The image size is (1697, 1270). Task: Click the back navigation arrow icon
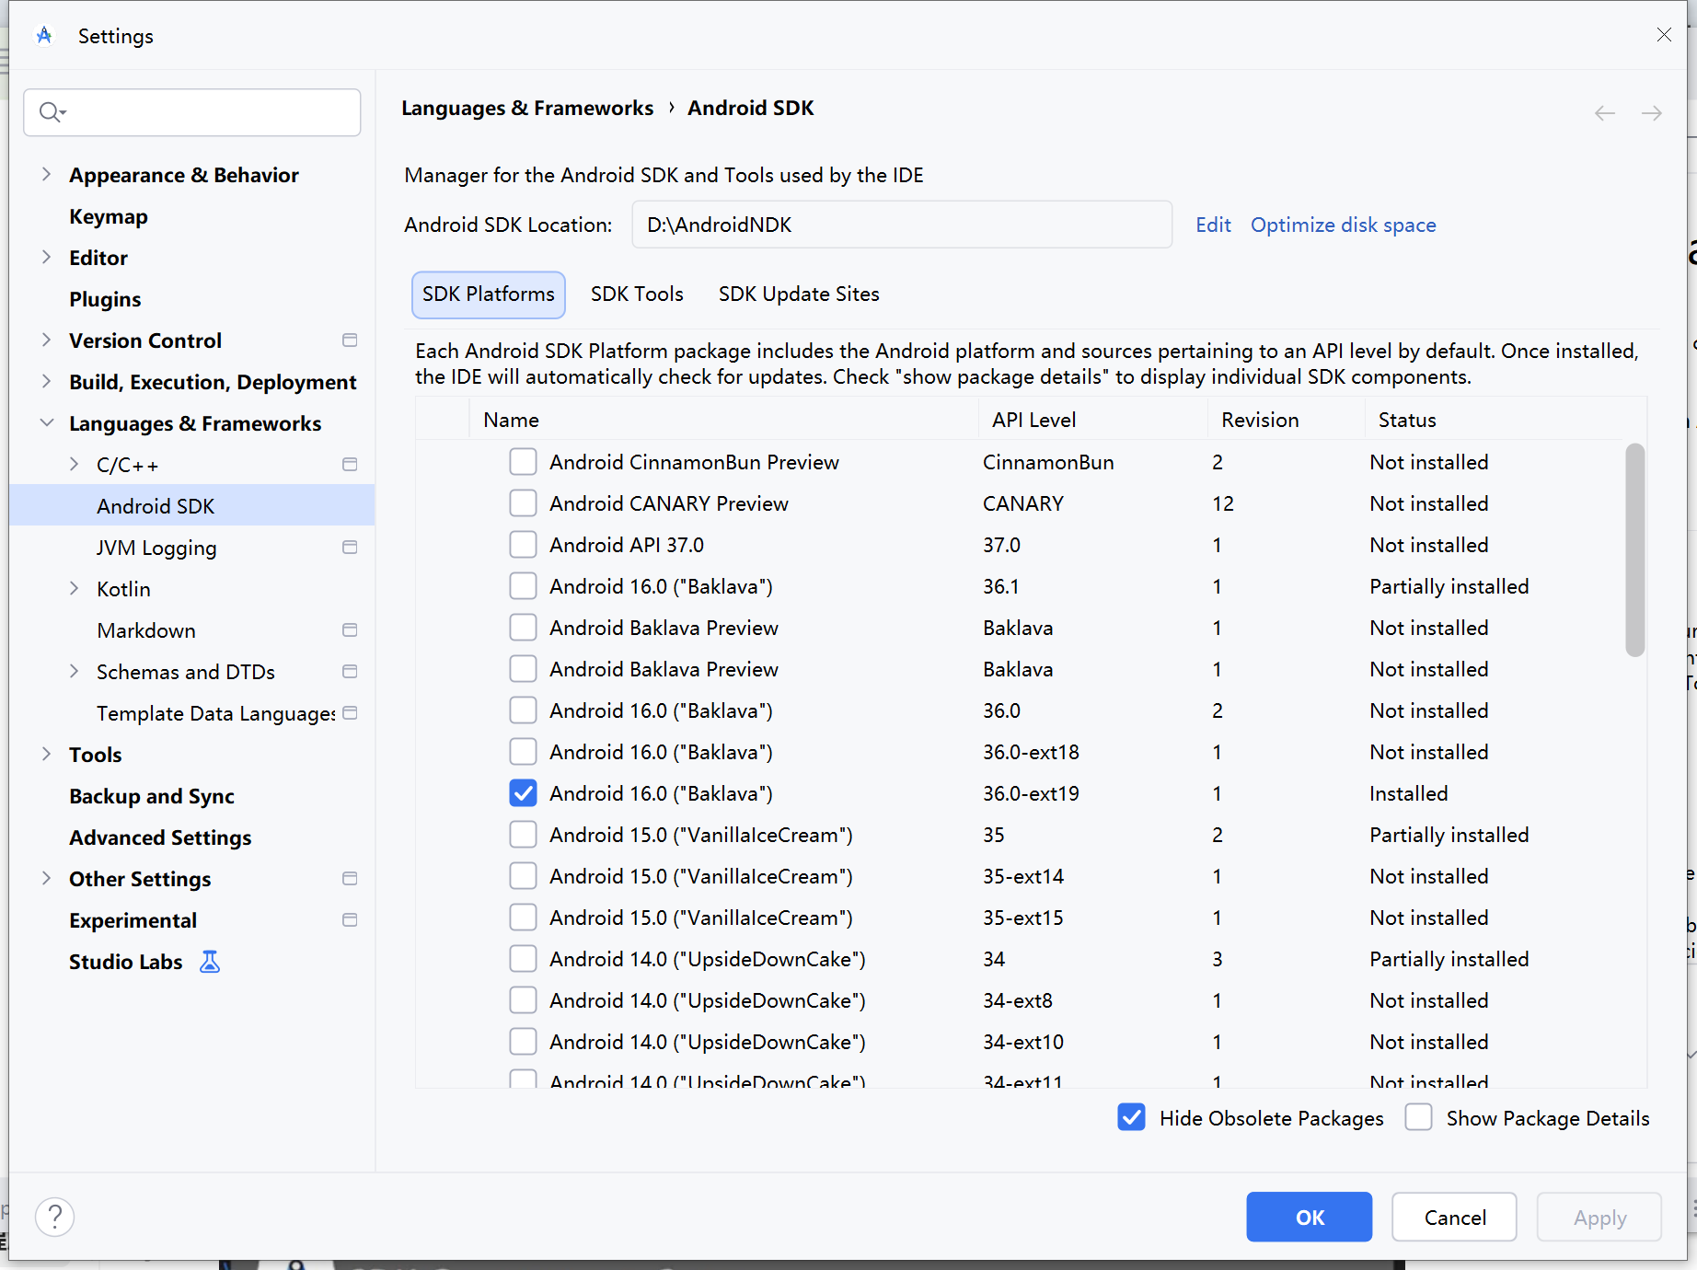(1605, 113)
